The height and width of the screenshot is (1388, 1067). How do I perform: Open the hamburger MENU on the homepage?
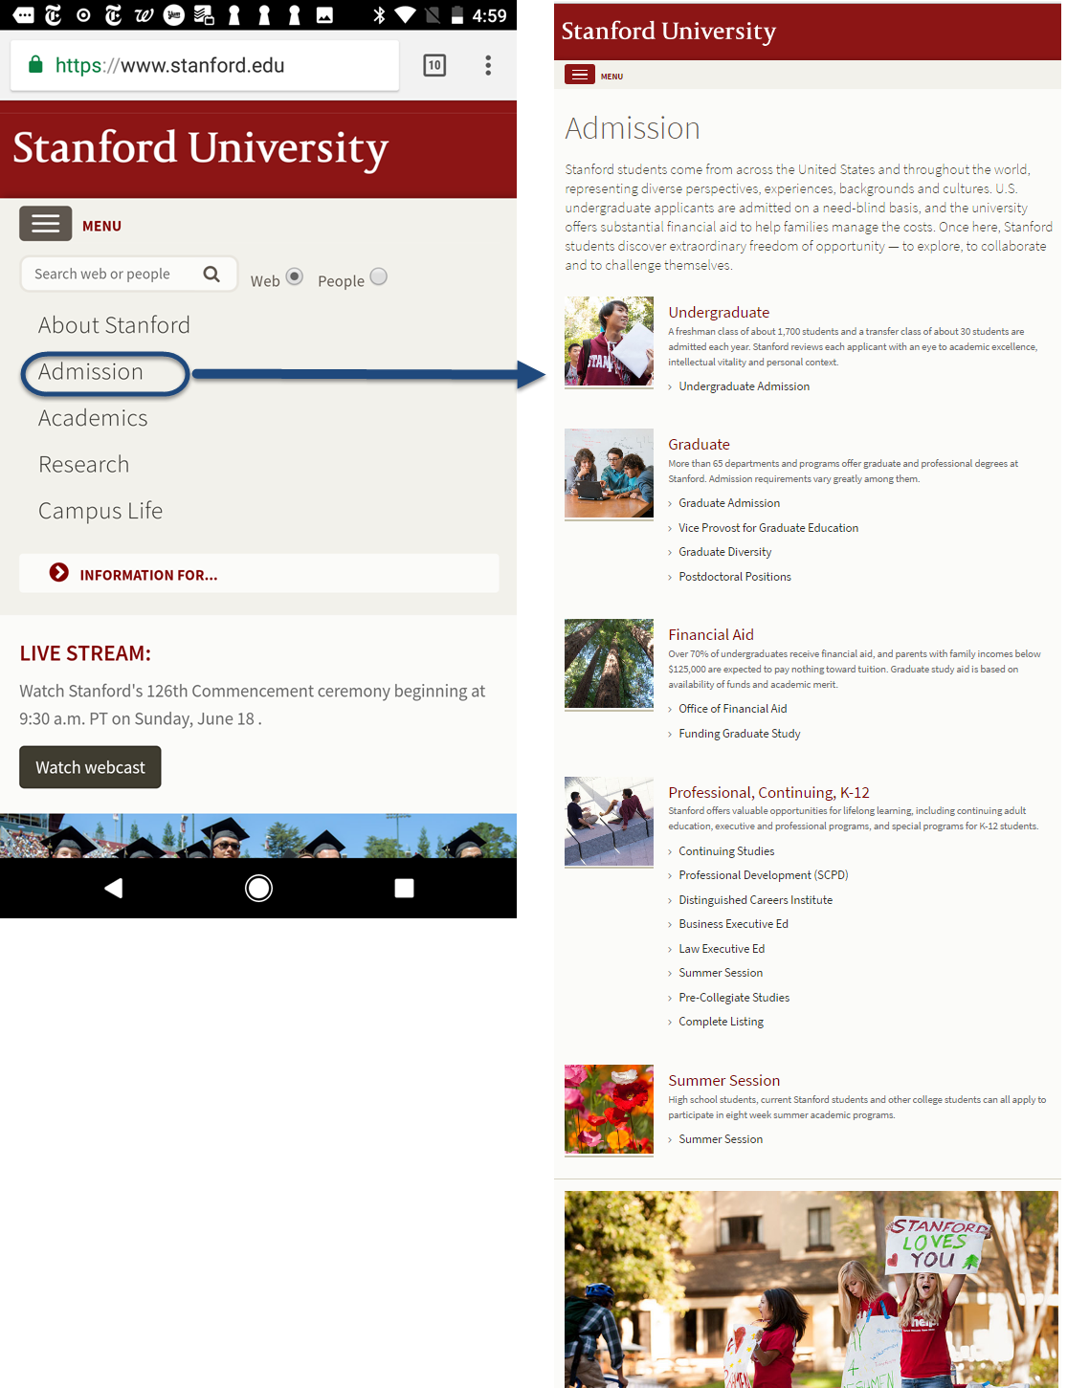(45, 223)
